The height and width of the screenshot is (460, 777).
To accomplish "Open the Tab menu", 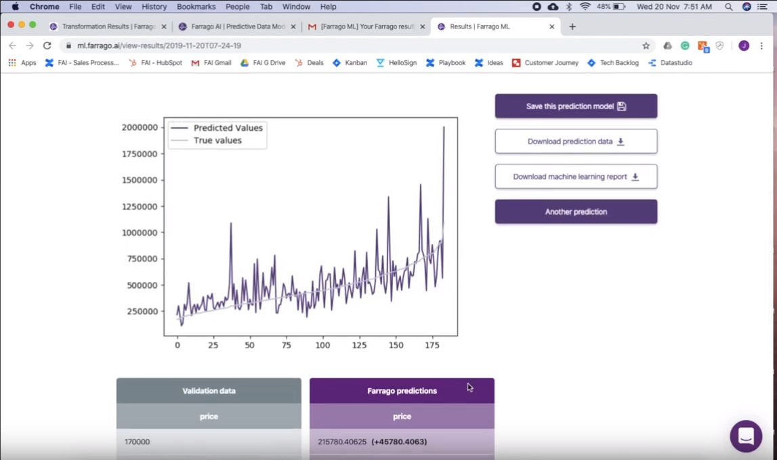I will click(266, 7).
